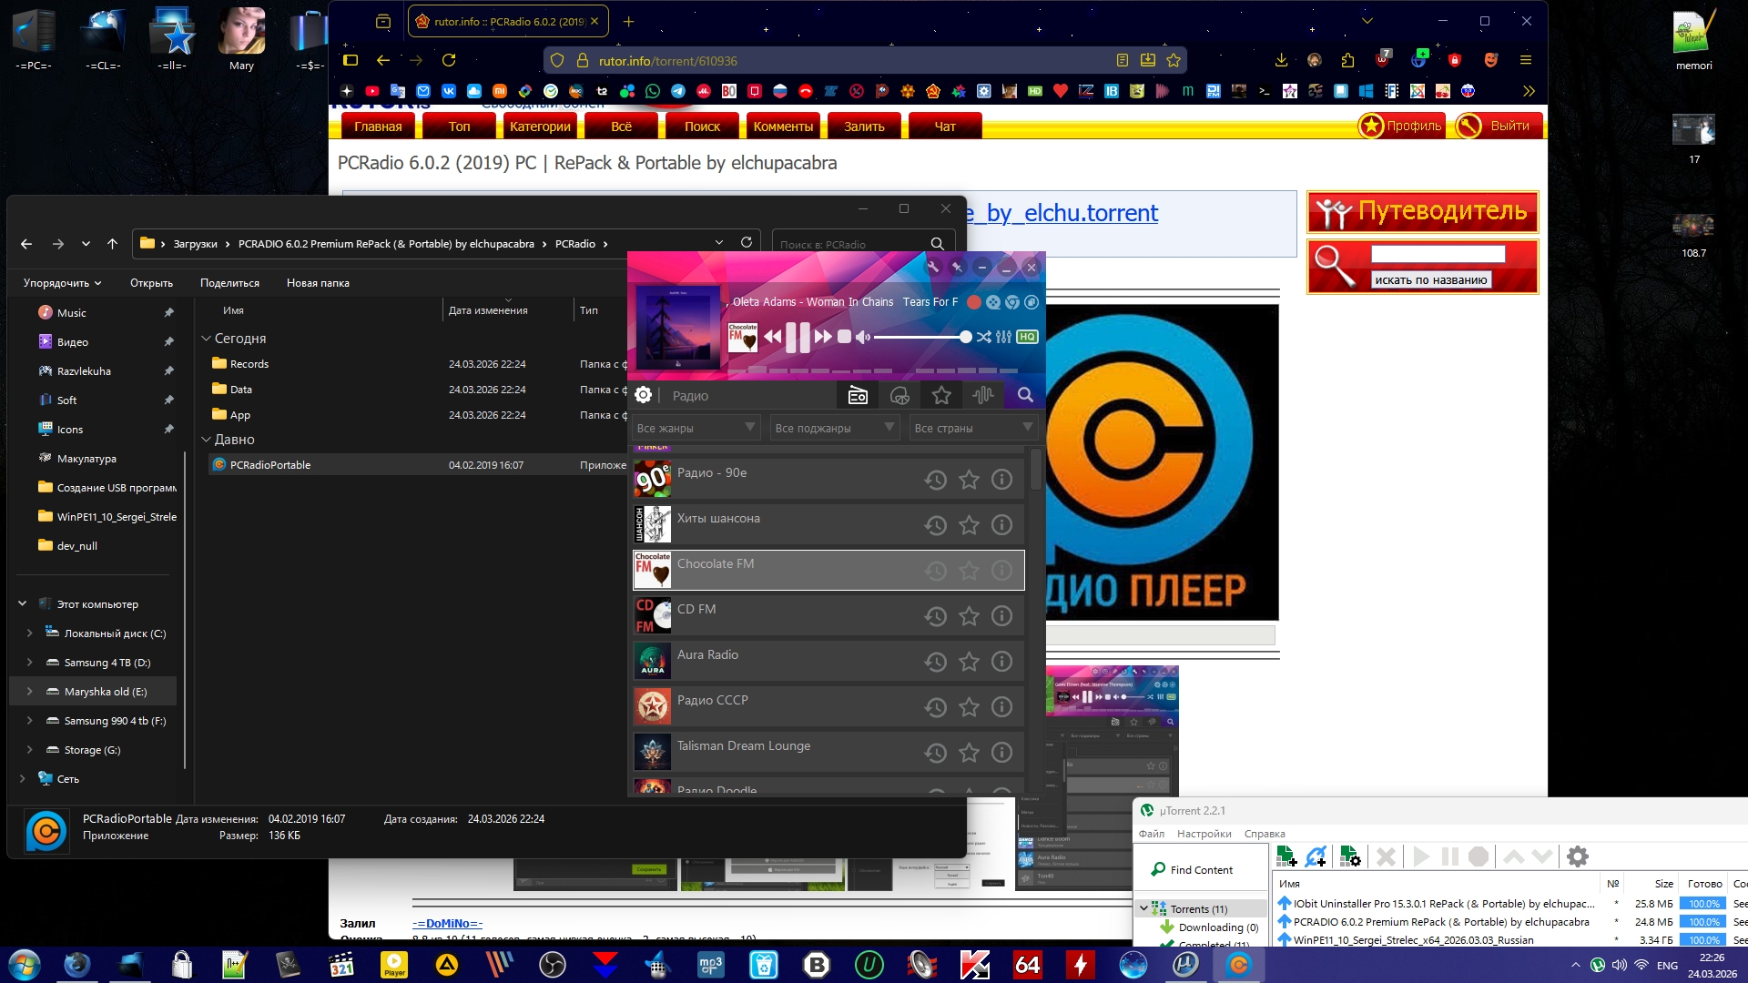
Task: Mute the player volume speaker icon
Action: click(863, 337)
